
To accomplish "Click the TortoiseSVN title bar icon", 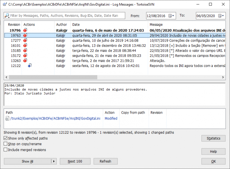I will click(5, 4).
